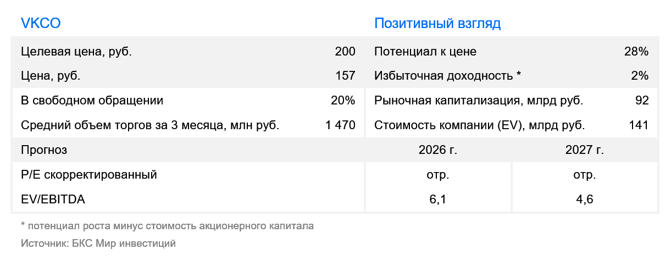
Task: Click the enterprise value figure 141
Action: pyautogui.click(x=639, y=125)
